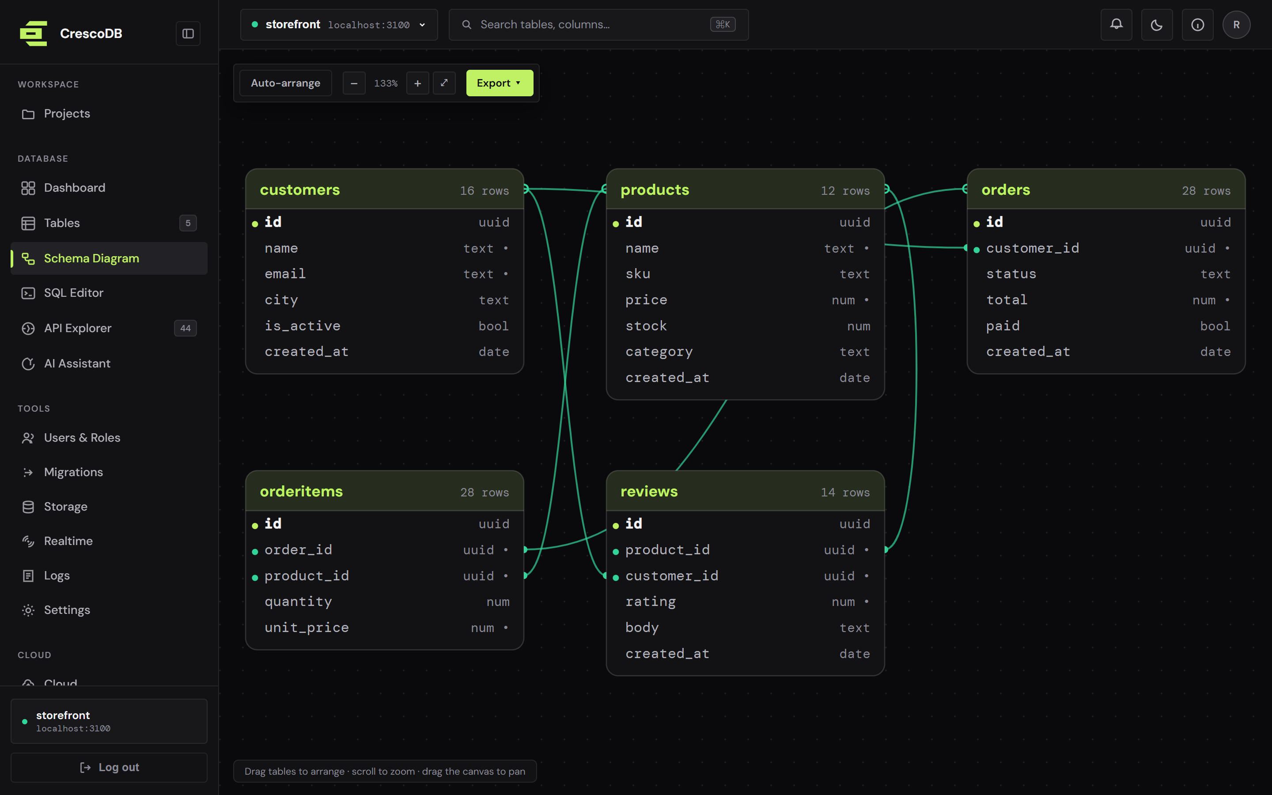Fit diagram to screen expand icon
Viewport: 1272px width, 795px height.
pyautogui.click(x=444, y=83)
